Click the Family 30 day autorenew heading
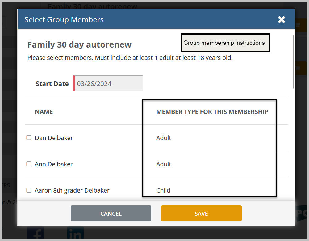The width and height of the screenshot is (309, 241). click(x=79, y=44)
